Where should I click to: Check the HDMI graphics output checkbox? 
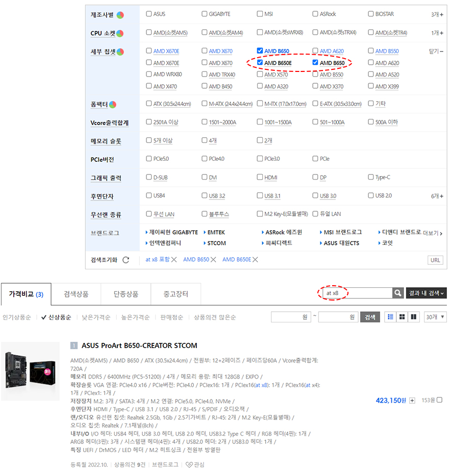pyautogui.click(x=260, y=177)
